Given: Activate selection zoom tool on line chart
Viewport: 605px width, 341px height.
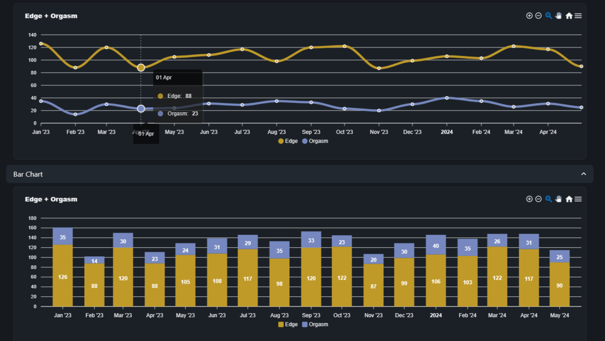Looking at the screenshot, I should click(x=549, y=16).
